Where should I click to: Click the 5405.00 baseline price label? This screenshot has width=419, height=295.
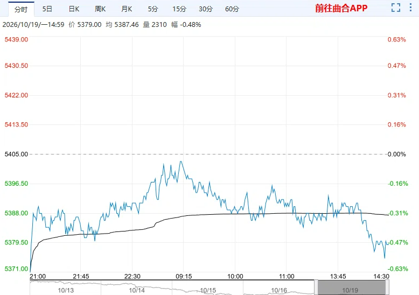pyautogui.click(x=16, y=154)
